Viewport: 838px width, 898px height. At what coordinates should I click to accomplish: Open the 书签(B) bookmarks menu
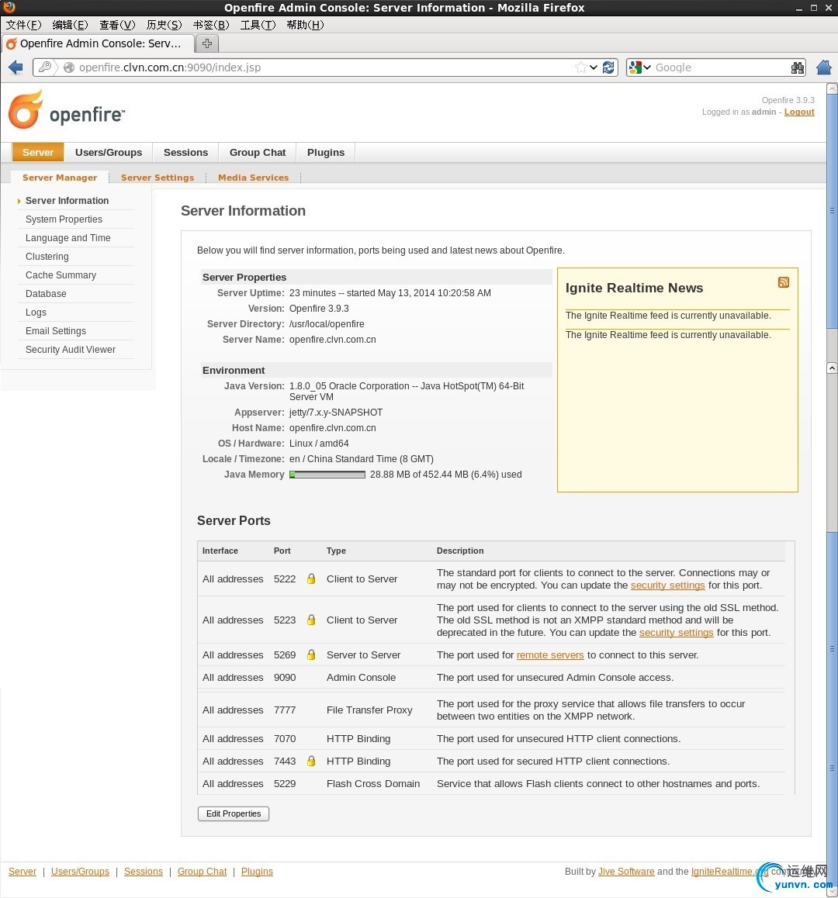[211, 25]
